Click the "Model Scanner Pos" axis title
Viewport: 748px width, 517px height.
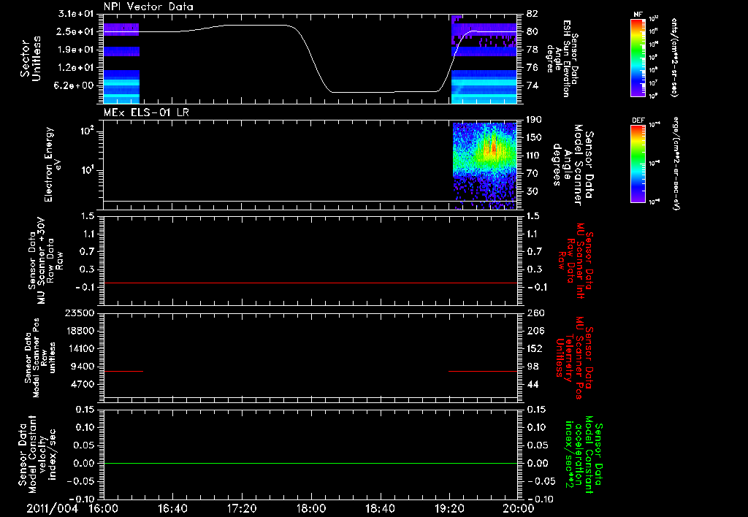point(39,358)
